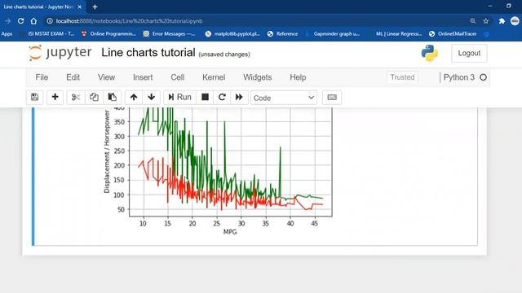
Task: Close the Line charts tutorial browser tab
Action: (80, 7)
